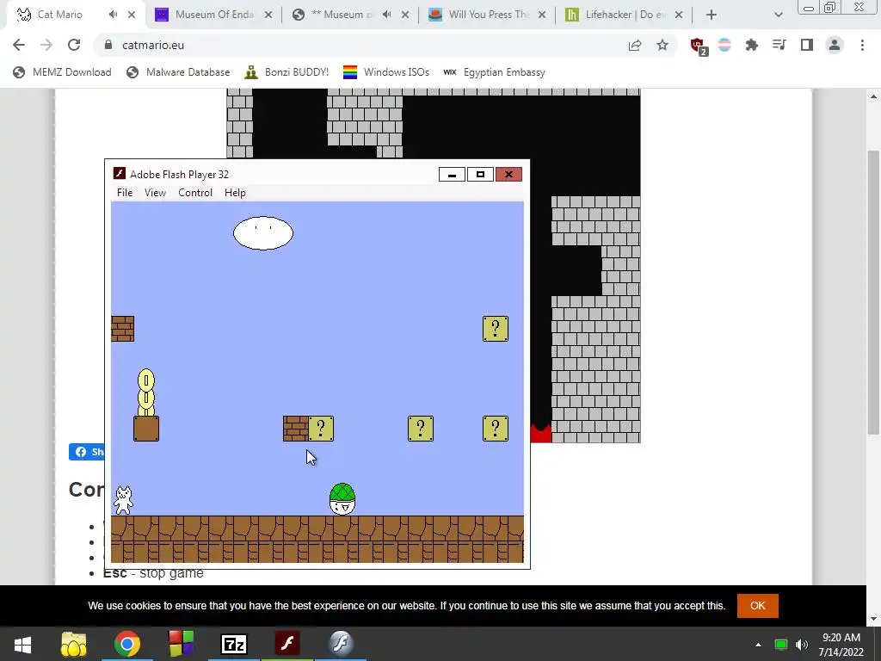Image resolution: width=881 pixels, height=661 pixels.
Task: Switch to the Cat Mario tab
Action: pyautogui.click(x=59, y=15)
